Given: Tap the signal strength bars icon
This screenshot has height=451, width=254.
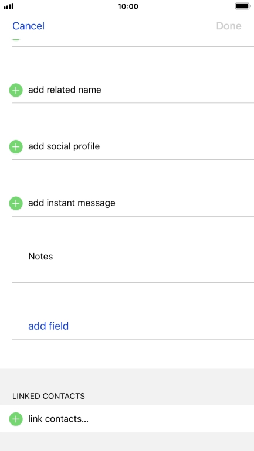Looking at the screenshot, I should coord(9,6).
